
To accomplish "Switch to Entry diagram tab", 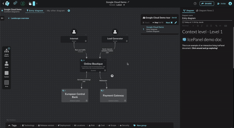I will (x=35, y=11).
